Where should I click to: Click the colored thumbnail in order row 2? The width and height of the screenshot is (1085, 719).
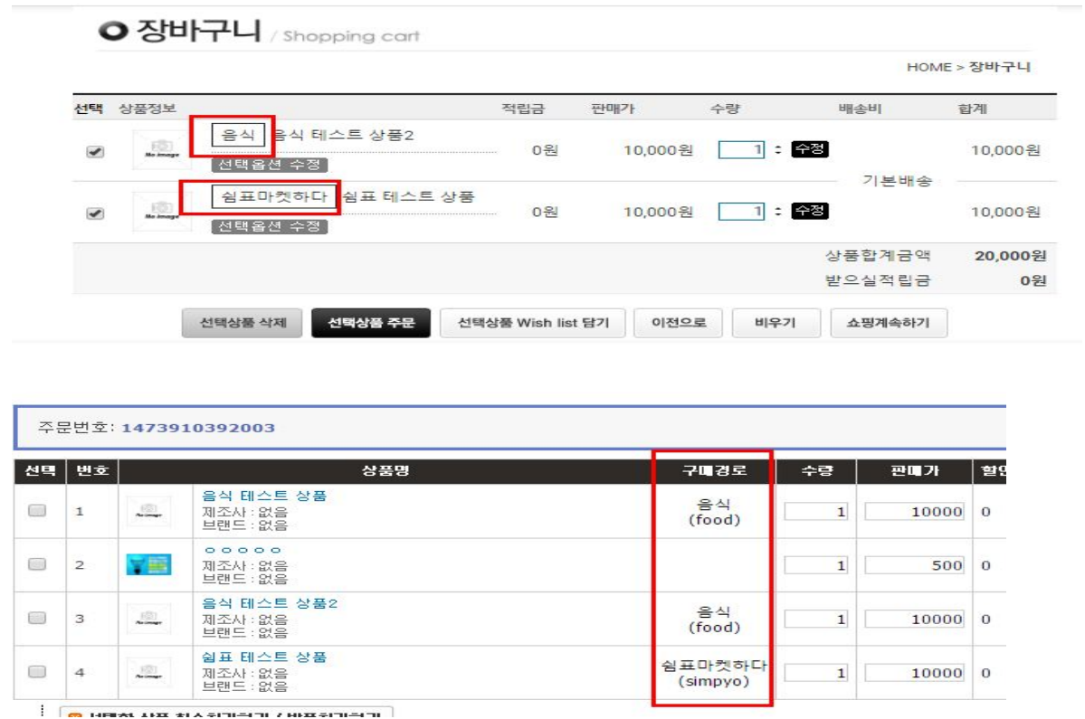148,565
